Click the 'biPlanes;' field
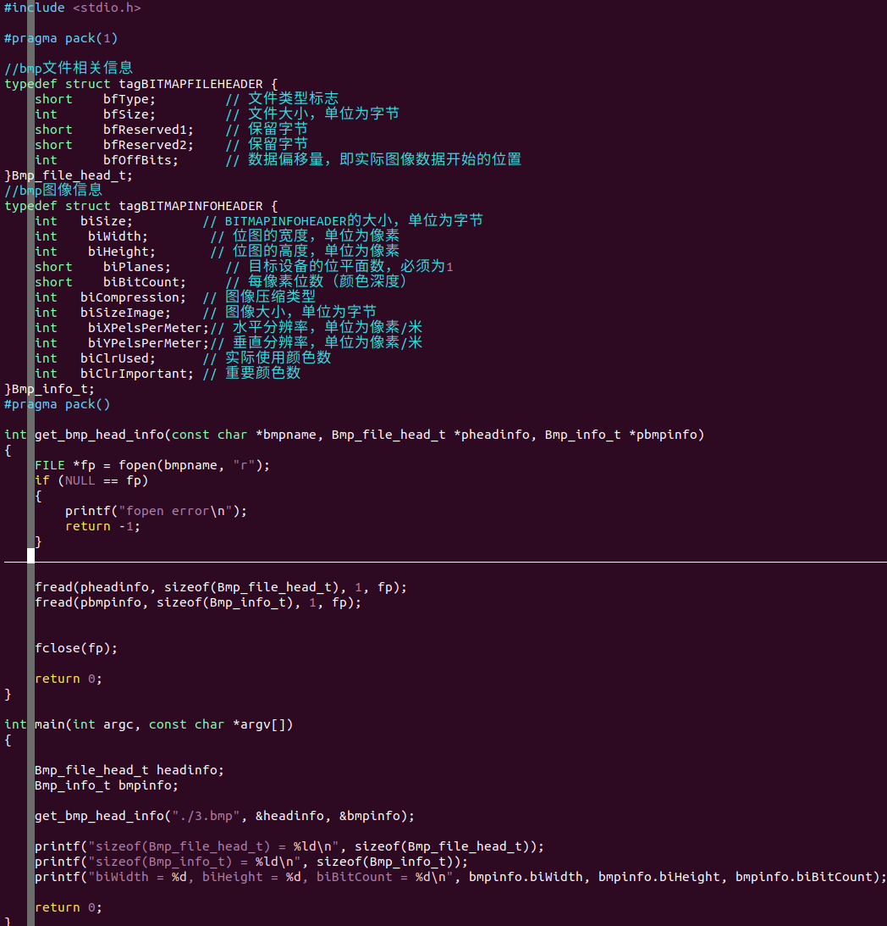 (x=137, y=267)
